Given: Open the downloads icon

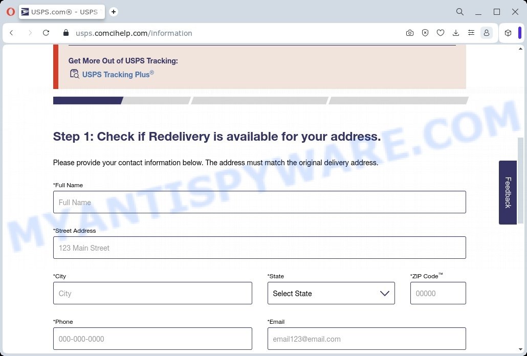Looking at the screenshot, I should pos(456,33).
